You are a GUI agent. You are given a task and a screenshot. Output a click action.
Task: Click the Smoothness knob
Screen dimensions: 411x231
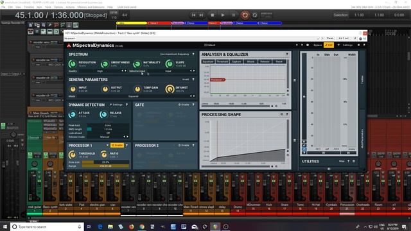pyautogui.click(x=105, y=64)
